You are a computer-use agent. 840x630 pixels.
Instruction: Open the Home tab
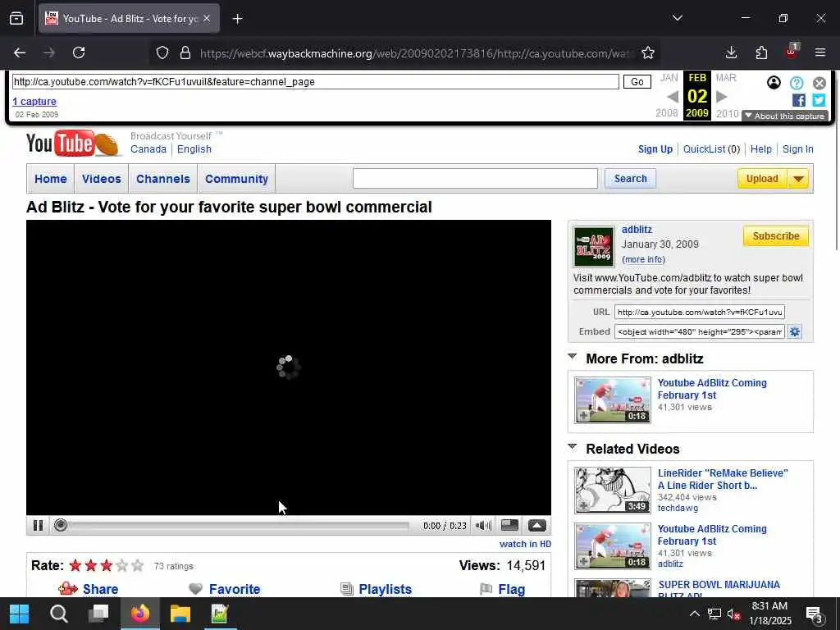pos(51,179)
